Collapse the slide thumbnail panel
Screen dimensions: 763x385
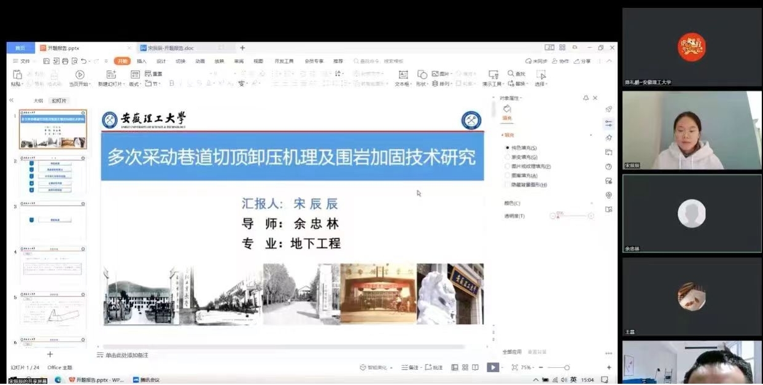(11, 100)
